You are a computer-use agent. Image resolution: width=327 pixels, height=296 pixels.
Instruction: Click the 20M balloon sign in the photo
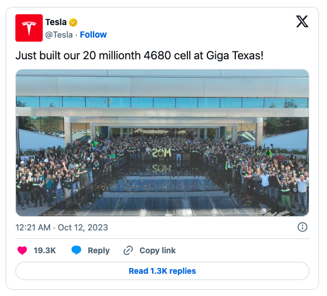pos(161,153)
